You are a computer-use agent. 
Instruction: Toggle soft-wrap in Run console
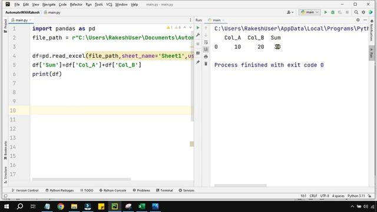[206, 42]
